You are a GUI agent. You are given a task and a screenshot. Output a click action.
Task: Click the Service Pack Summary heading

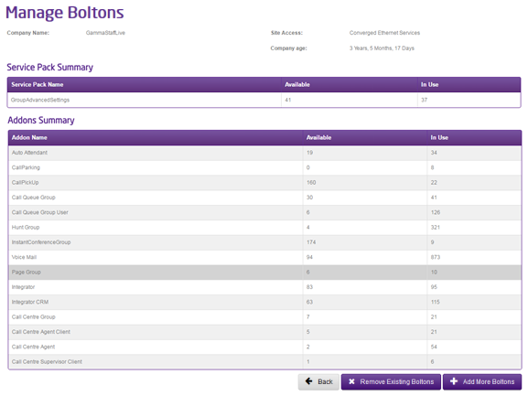pyautogui.click(x=49, y=68)
